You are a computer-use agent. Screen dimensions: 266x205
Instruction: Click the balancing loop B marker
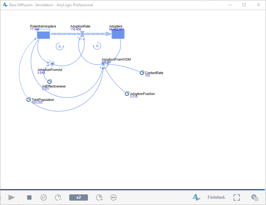(x=60, y=46)
